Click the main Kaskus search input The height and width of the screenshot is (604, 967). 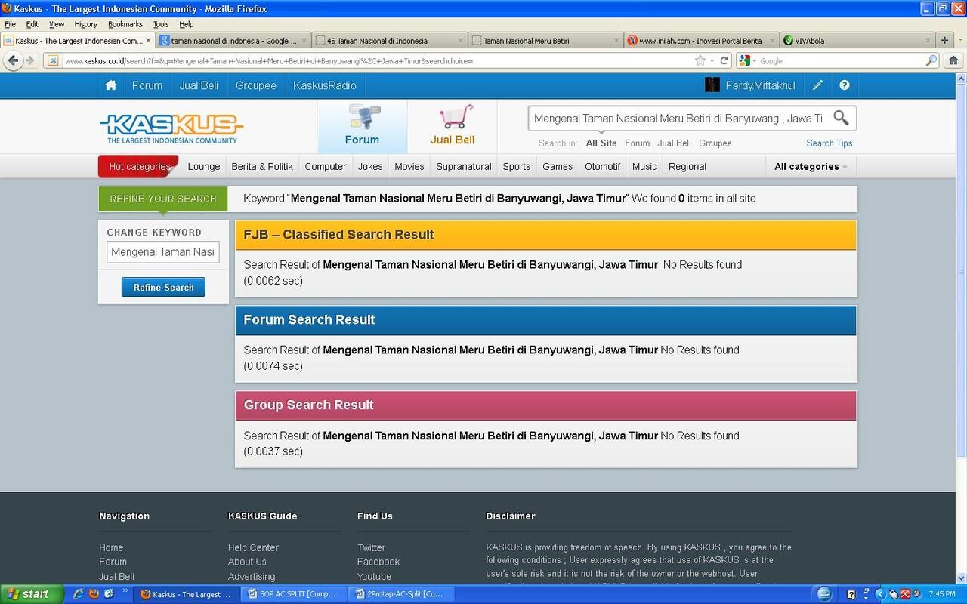678,118
